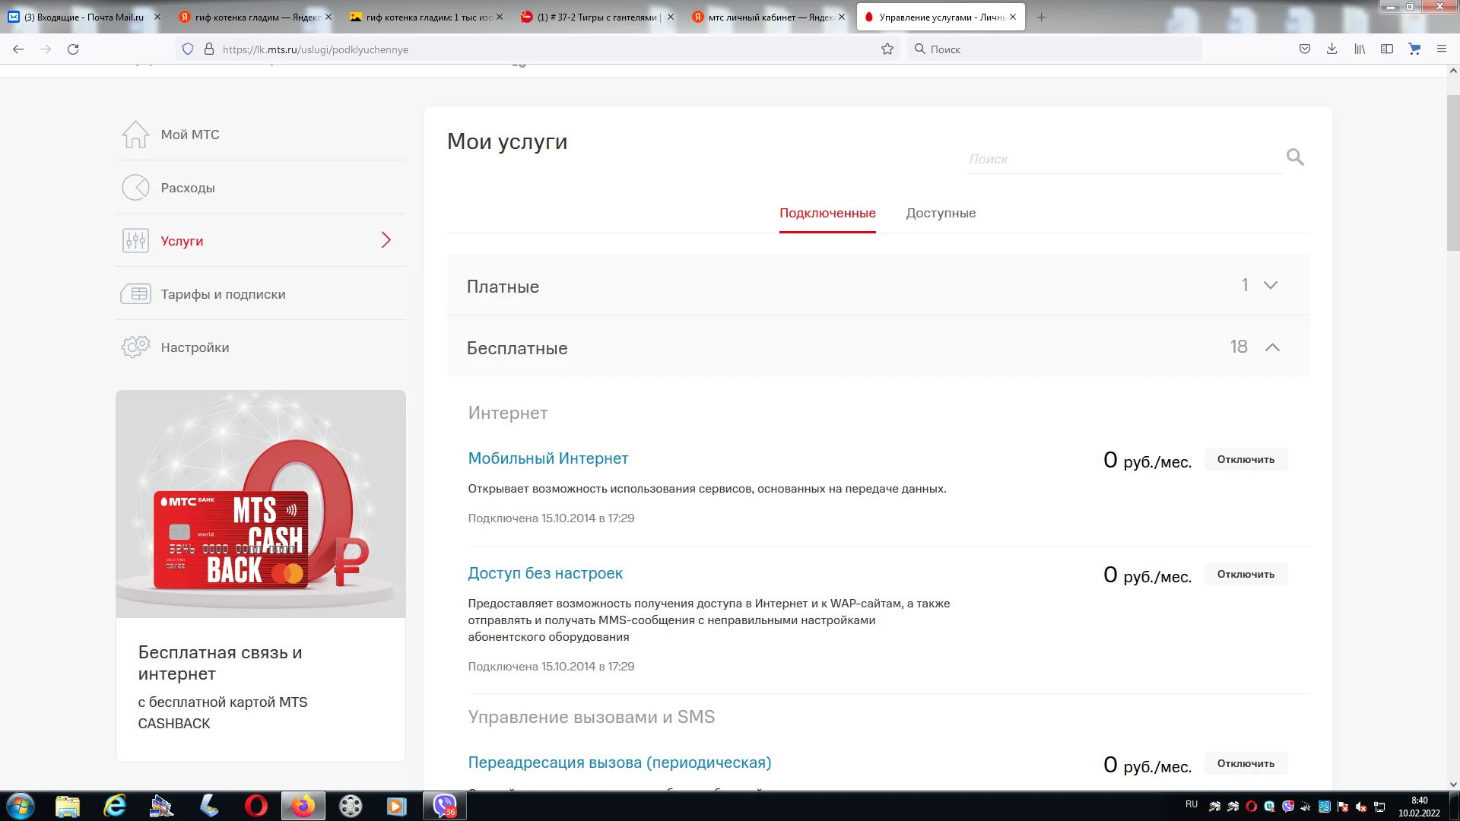This screenshot has height=821, width=1460.
Task: Switch to the Доступные tab
Action: [941, 213]
